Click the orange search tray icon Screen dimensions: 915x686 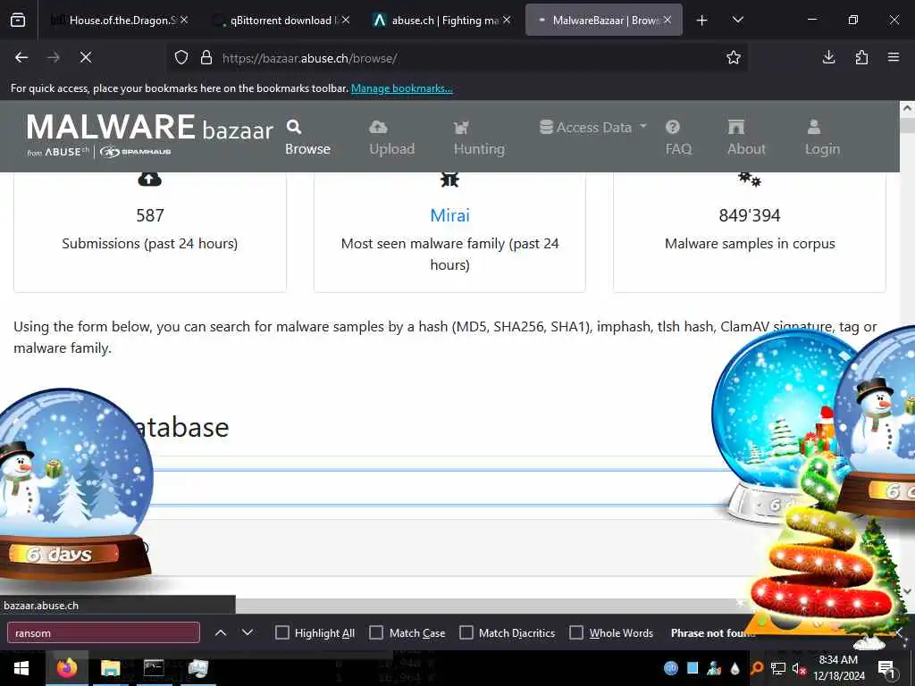click(x=757, y=668)
